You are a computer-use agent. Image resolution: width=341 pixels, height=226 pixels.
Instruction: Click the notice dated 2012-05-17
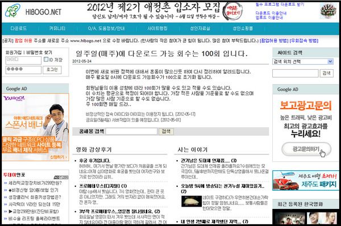point(140,114)
